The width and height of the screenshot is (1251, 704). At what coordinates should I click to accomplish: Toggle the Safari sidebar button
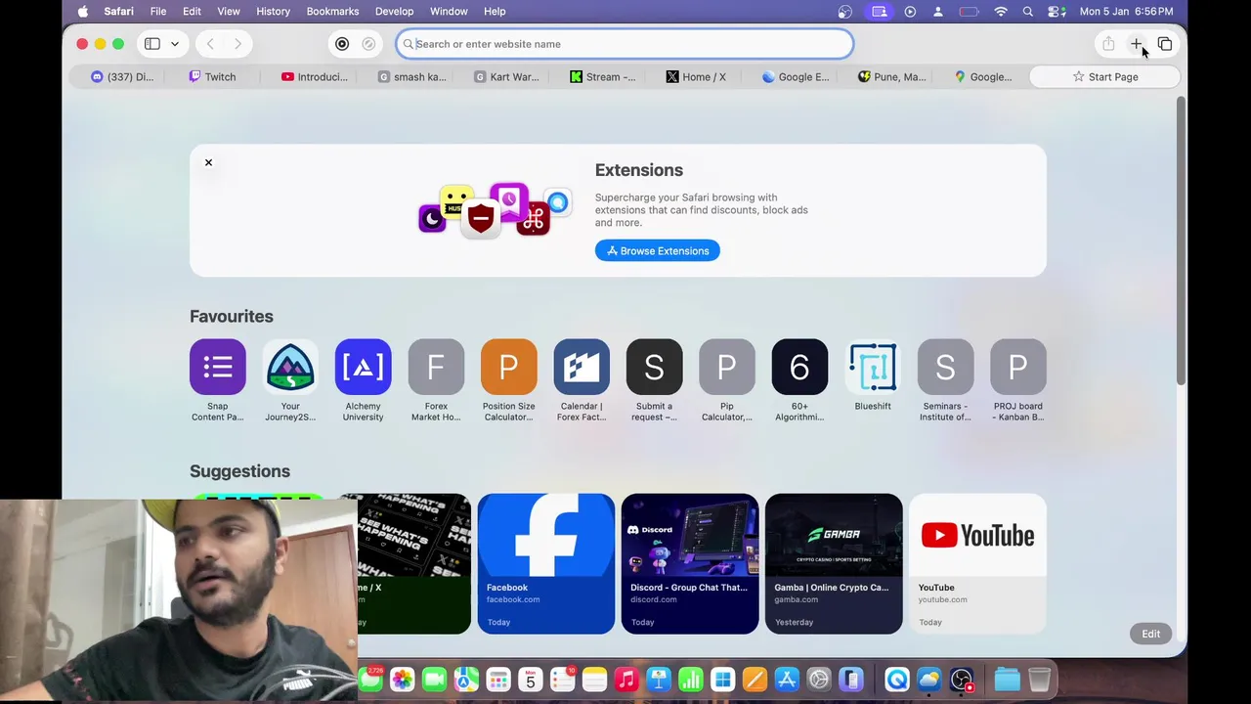pyautogui.click(x=152, y=44)
